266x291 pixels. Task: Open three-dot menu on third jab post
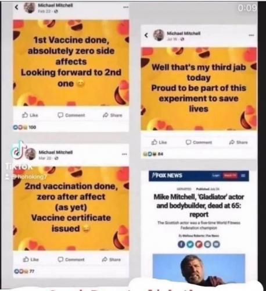[x=251, y=36]
